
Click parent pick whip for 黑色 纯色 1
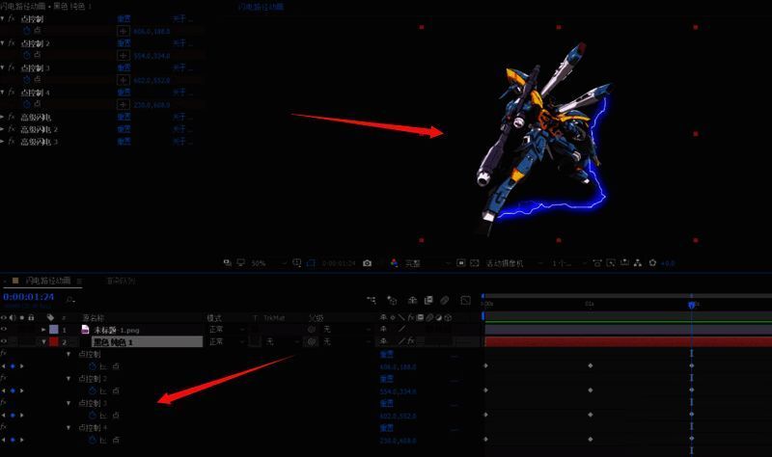(312, 341)
